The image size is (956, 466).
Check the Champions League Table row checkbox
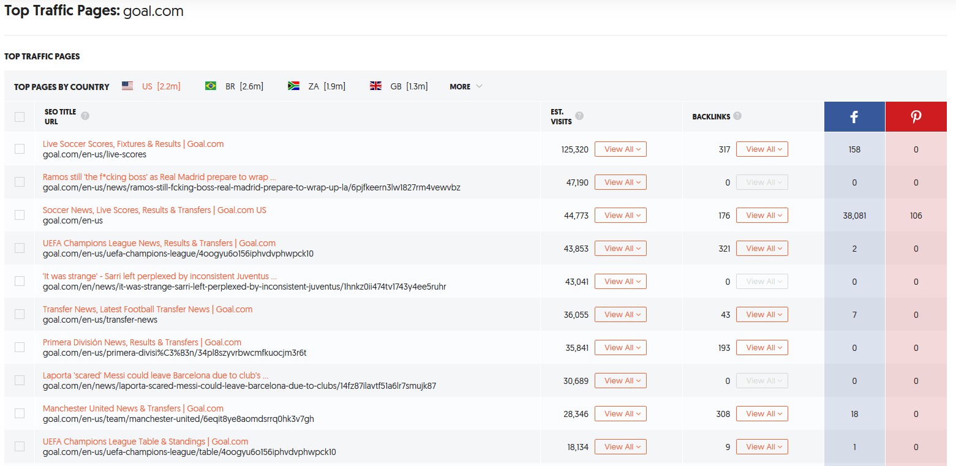pos(20,446)
